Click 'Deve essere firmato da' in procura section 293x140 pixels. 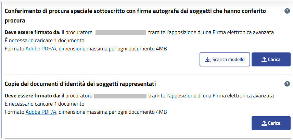[x=33, y=33]
